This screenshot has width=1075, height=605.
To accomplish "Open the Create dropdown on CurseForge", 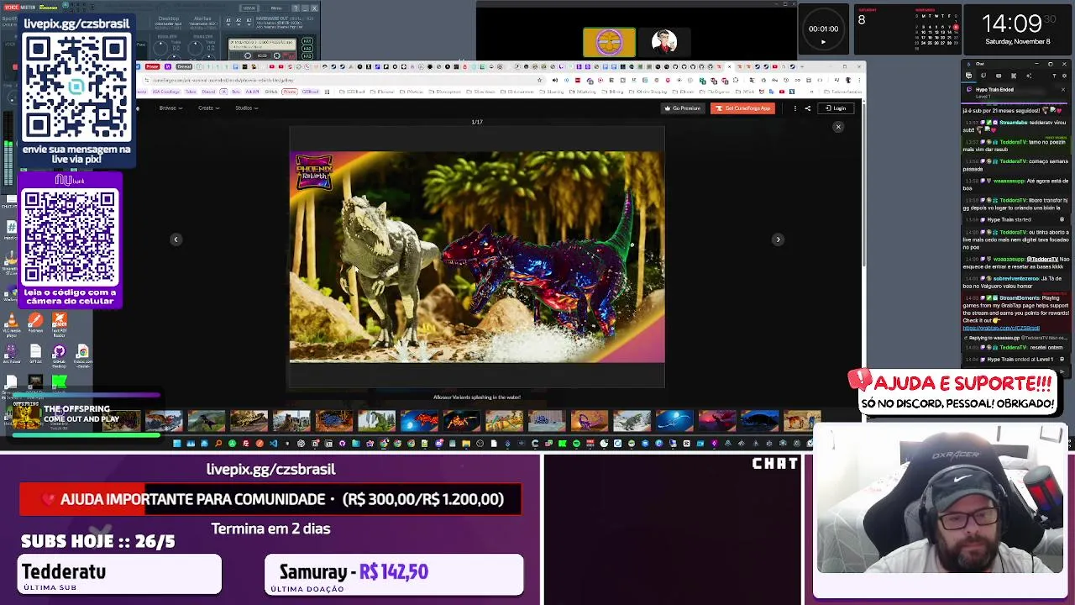I will pyautogui.click(x=208, y=108).
